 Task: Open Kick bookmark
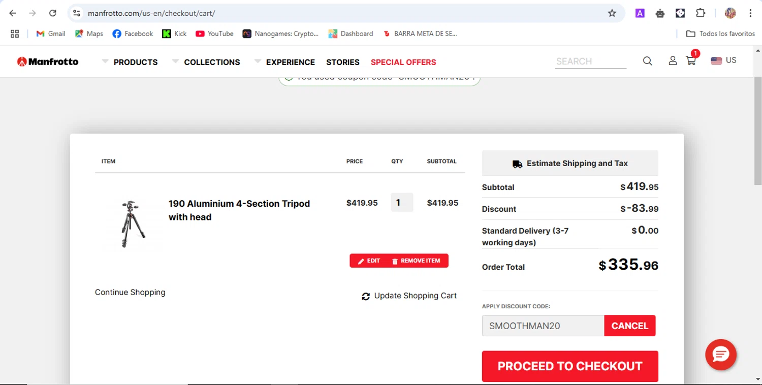[x=174, y=34]
